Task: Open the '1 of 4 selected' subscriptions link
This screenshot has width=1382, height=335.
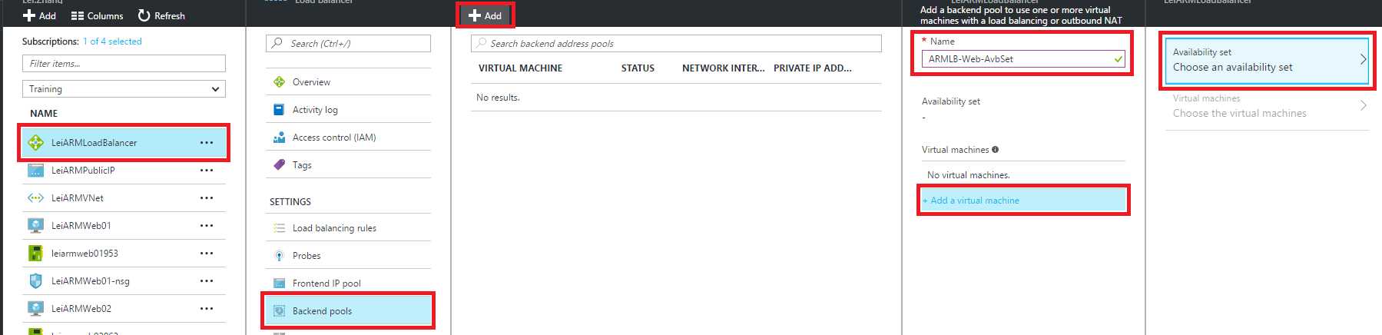Action: [x=112, y=41]
